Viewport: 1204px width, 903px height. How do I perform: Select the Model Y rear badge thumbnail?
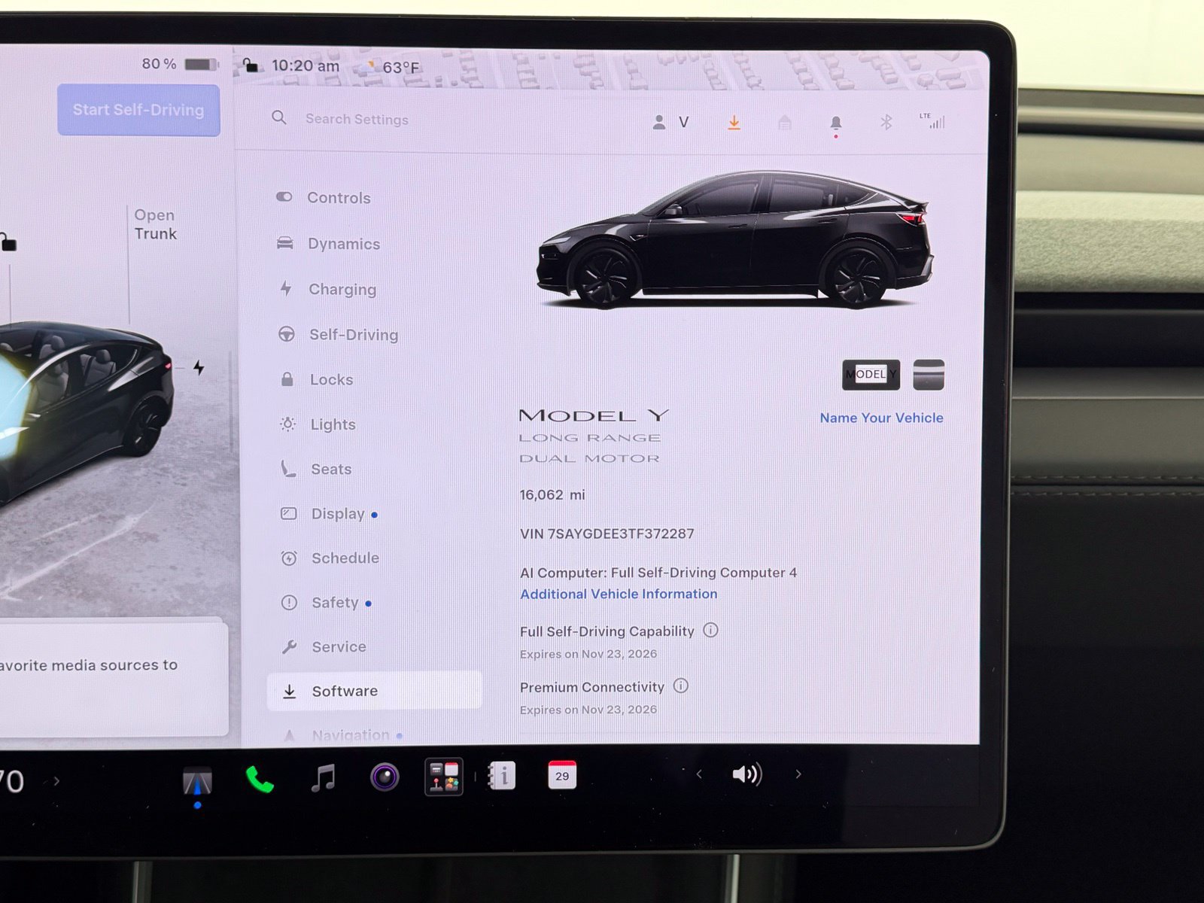tap(871, 375)
